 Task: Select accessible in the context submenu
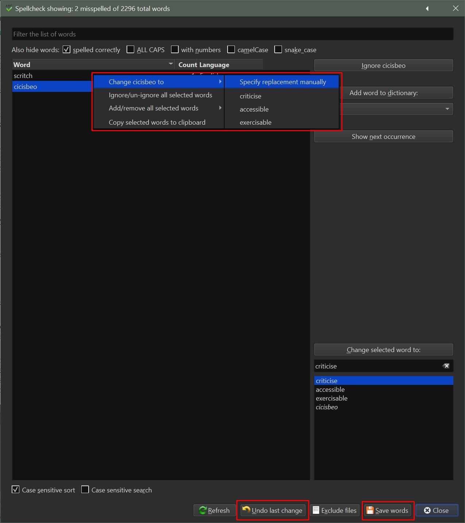282,109
